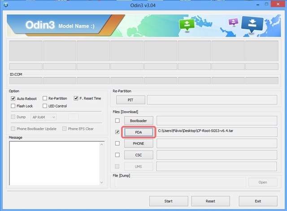This screenshot has height=211, width=287.
Task: Click the UMS file path field
Action: 217,166
